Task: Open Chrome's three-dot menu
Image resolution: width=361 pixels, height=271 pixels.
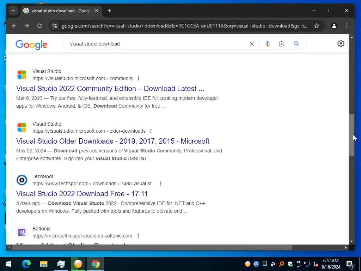Action: click(347, 26)
